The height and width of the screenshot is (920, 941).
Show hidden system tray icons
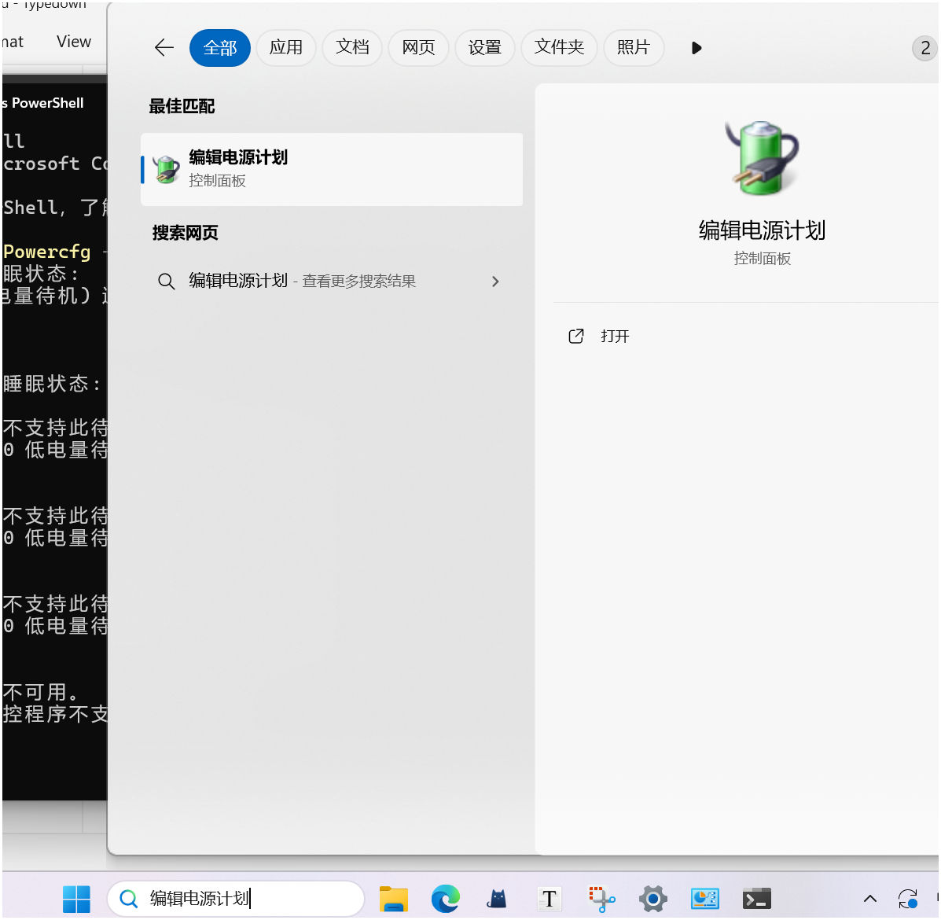[x=869, y=899]
